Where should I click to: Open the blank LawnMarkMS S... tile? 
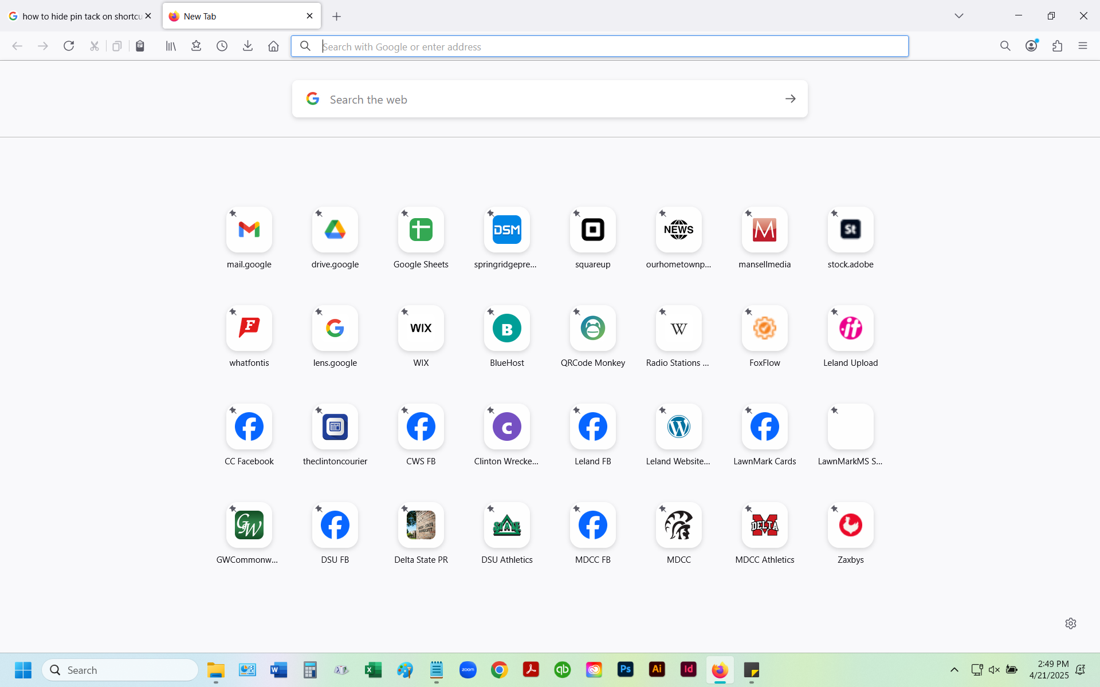851,427
